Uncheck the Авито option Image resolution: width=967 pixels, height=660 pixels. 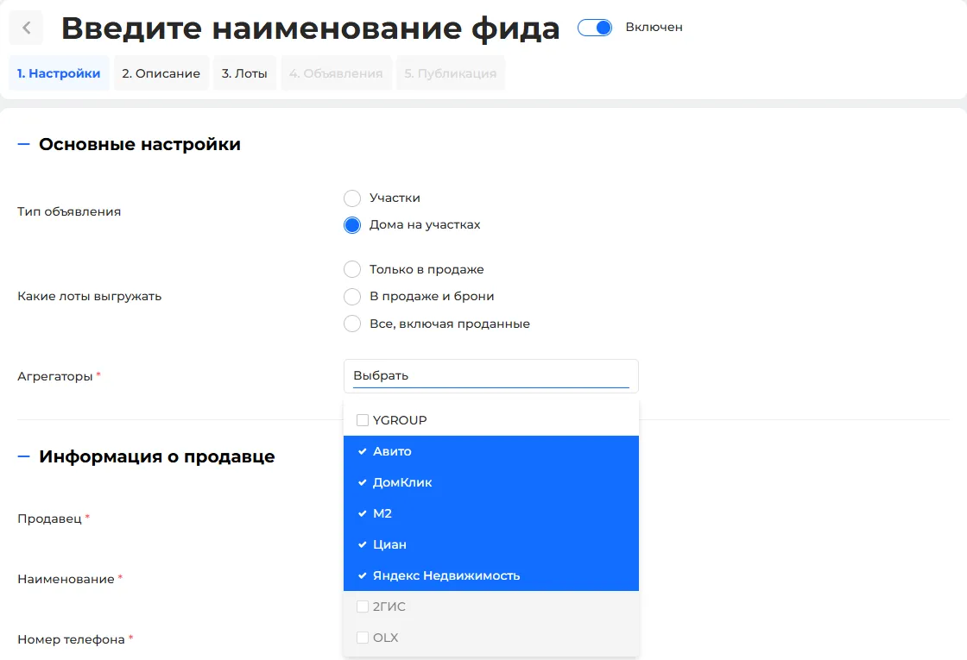click(491, 452)
